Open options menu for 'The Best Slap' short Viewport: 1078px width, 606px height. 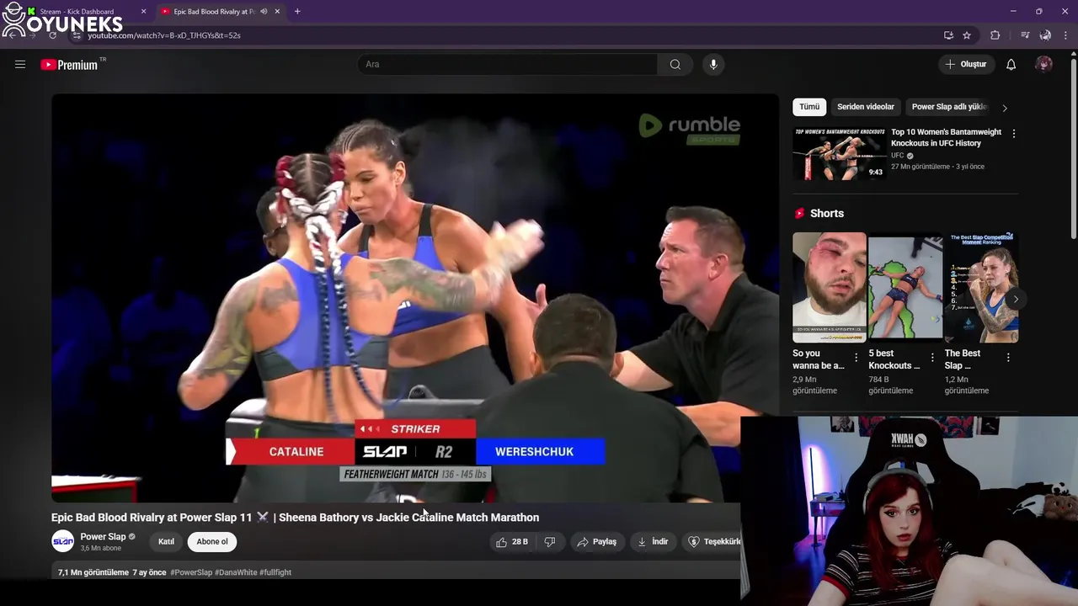1008,358
